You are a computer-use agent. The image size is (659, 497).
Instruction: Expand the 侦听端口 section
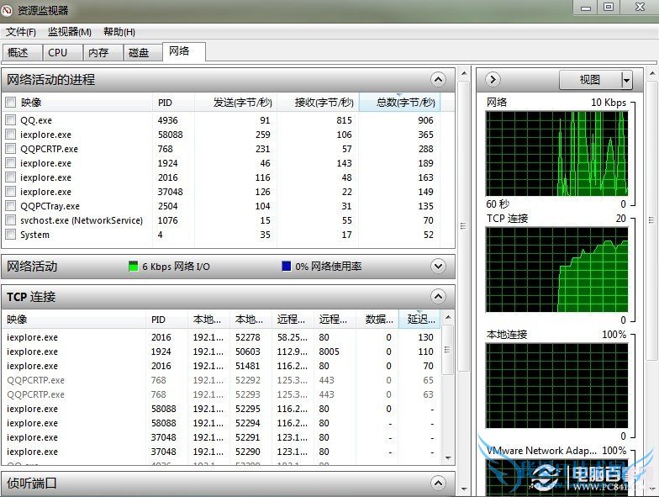437,484
